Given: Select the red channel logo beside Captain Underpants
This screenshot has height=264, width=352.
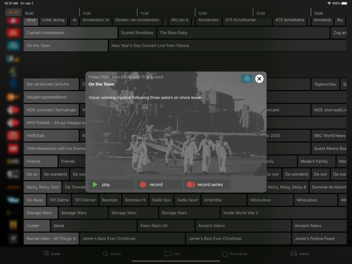Looking at the screenshot, I should tap(13, 33).
